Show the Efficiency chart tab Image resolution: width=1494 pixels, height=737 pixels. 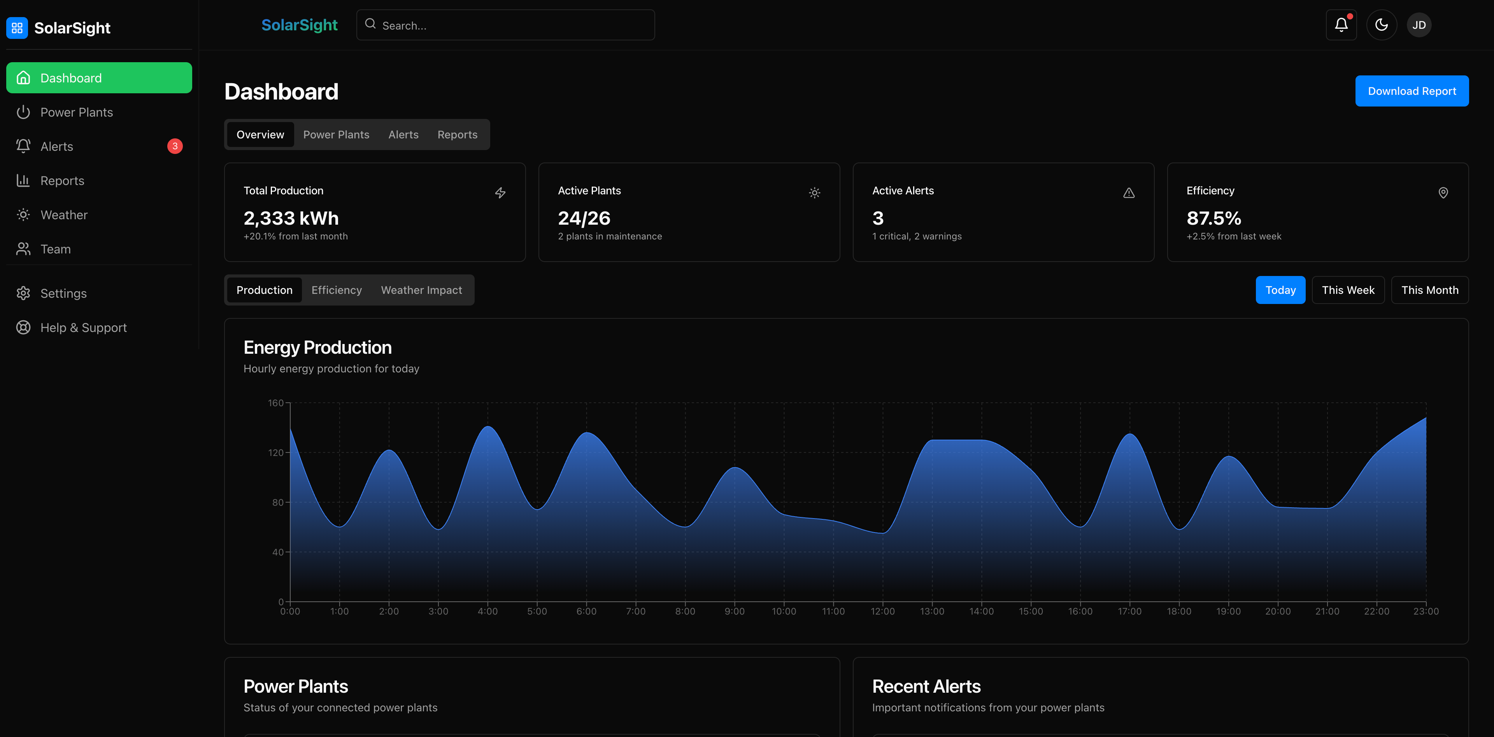tap(337, 290)
